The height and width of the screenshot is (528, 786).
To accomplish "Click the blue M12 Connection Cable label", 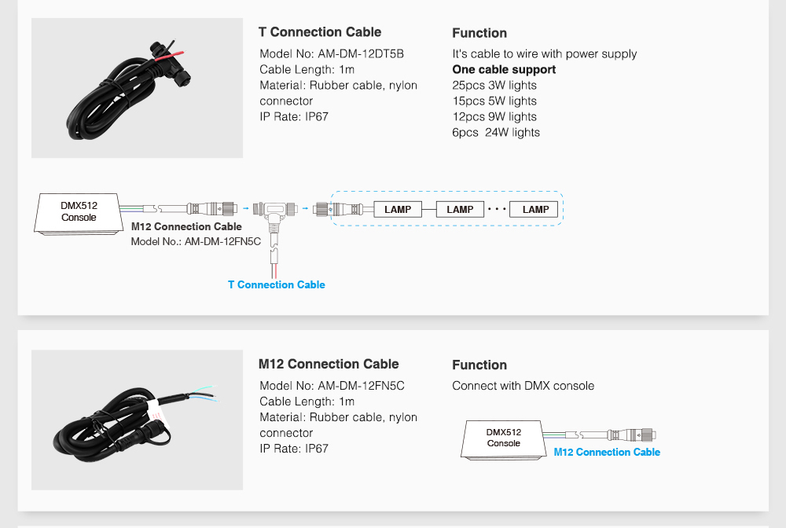I will 607,452.
